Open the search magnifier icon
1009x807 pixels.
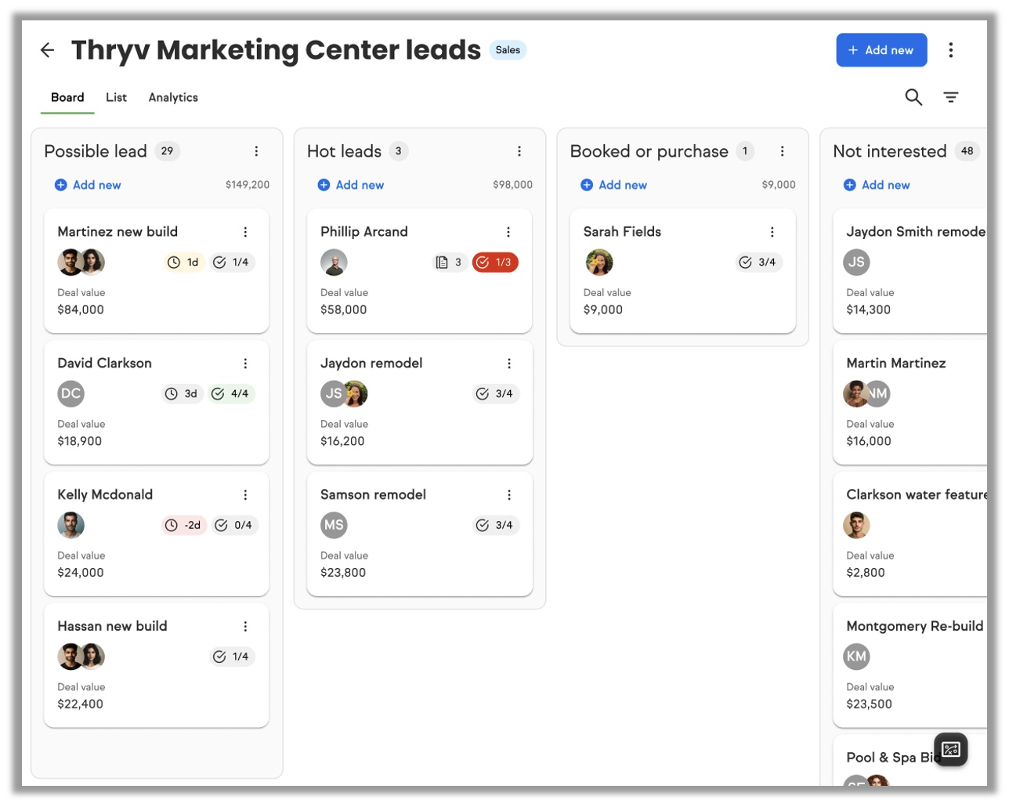(913, 97)
